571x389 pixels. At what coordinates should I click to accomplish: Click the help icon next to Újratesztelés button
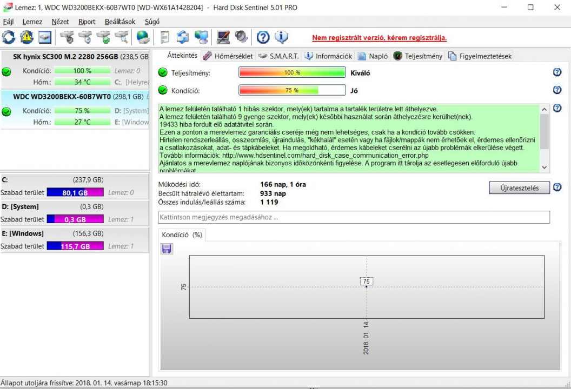tap(557, 187)
